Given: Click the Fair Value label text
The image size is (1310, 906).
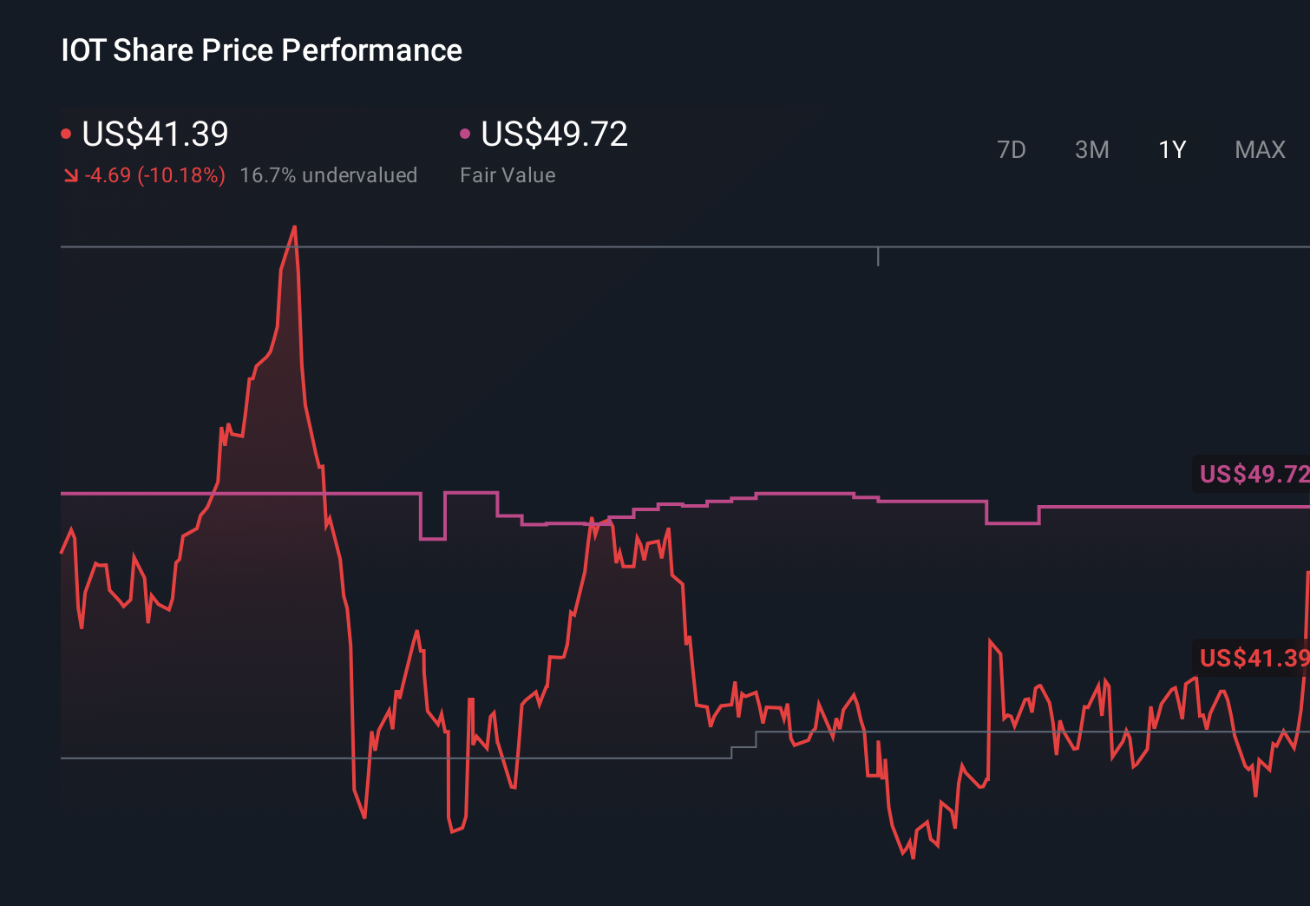Looking at the screenshot, I should [507, 174].
